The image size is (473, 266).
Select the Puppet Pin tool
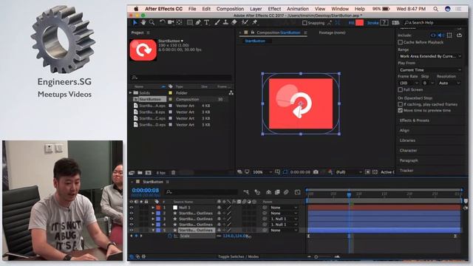tap(254, 23)
